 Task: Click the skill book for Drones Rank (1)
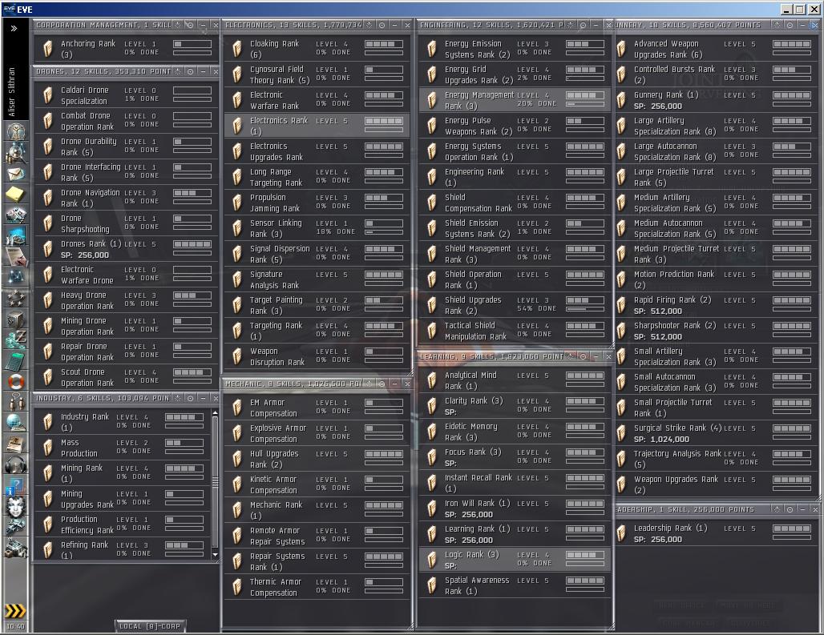[x=48, y=249]
